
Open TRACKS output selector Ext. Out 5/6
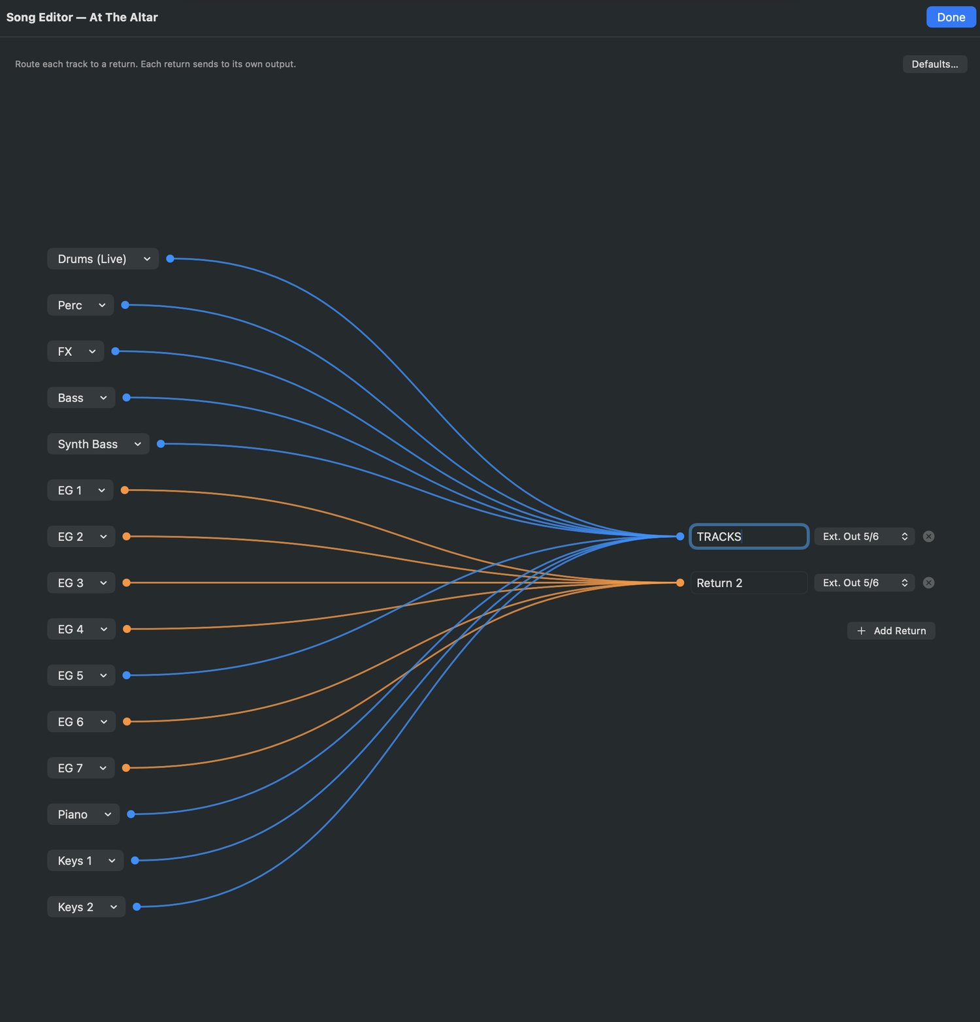pos(864,536)
